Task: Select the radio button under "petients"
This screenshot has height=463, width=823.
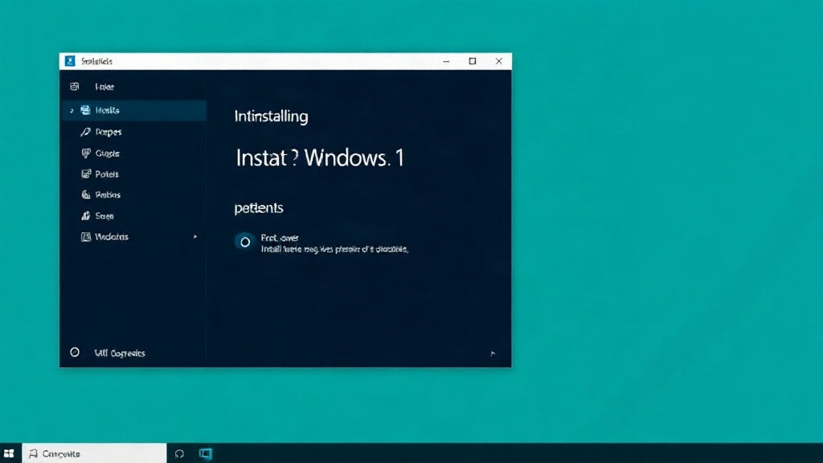Action: tap(244, 242)
